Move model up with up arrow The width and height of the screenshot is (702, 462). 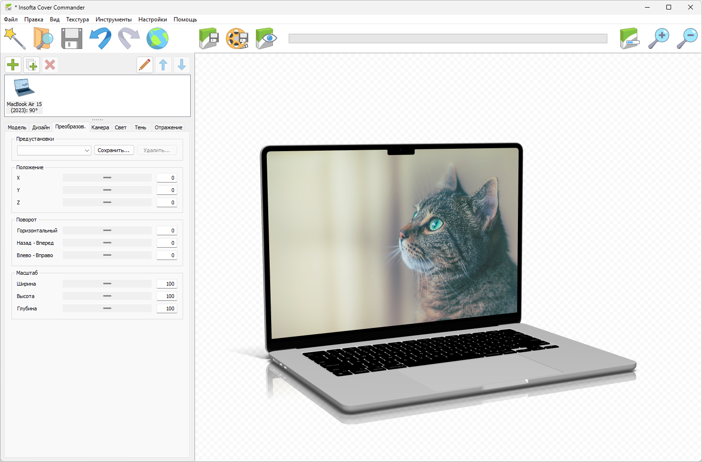click(x=163, y=65)
